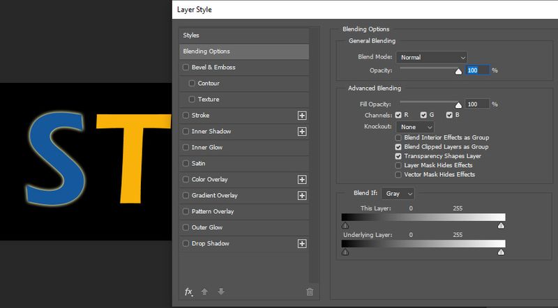
Task: Click This Layer white point slider
Action: [x=501, y=226]
